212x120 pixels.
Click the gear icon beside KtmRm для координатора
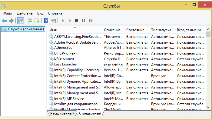51,104
